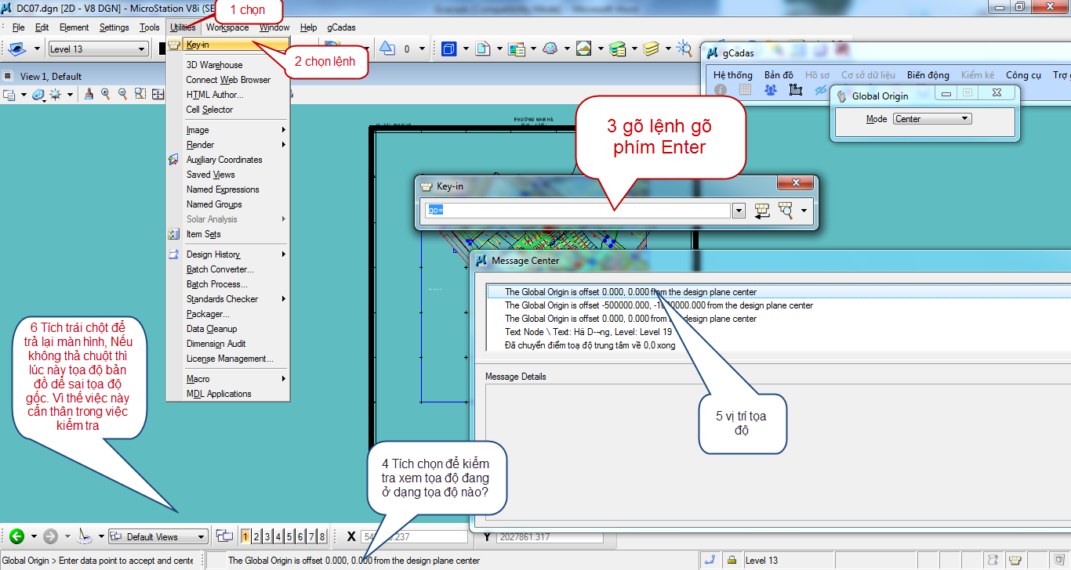
Task: Select the first Global Origin message line
Action: coord(630,292)
